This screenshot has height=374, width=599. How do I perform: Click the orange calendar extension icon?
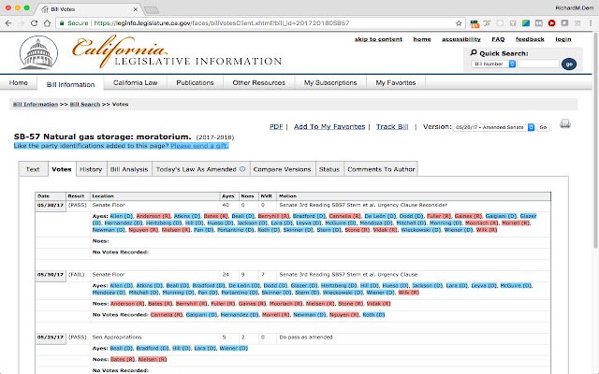pos(475,23)
